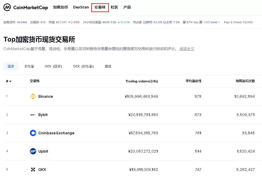
Task: Open OKX via its logo icon
Action: 33,169
